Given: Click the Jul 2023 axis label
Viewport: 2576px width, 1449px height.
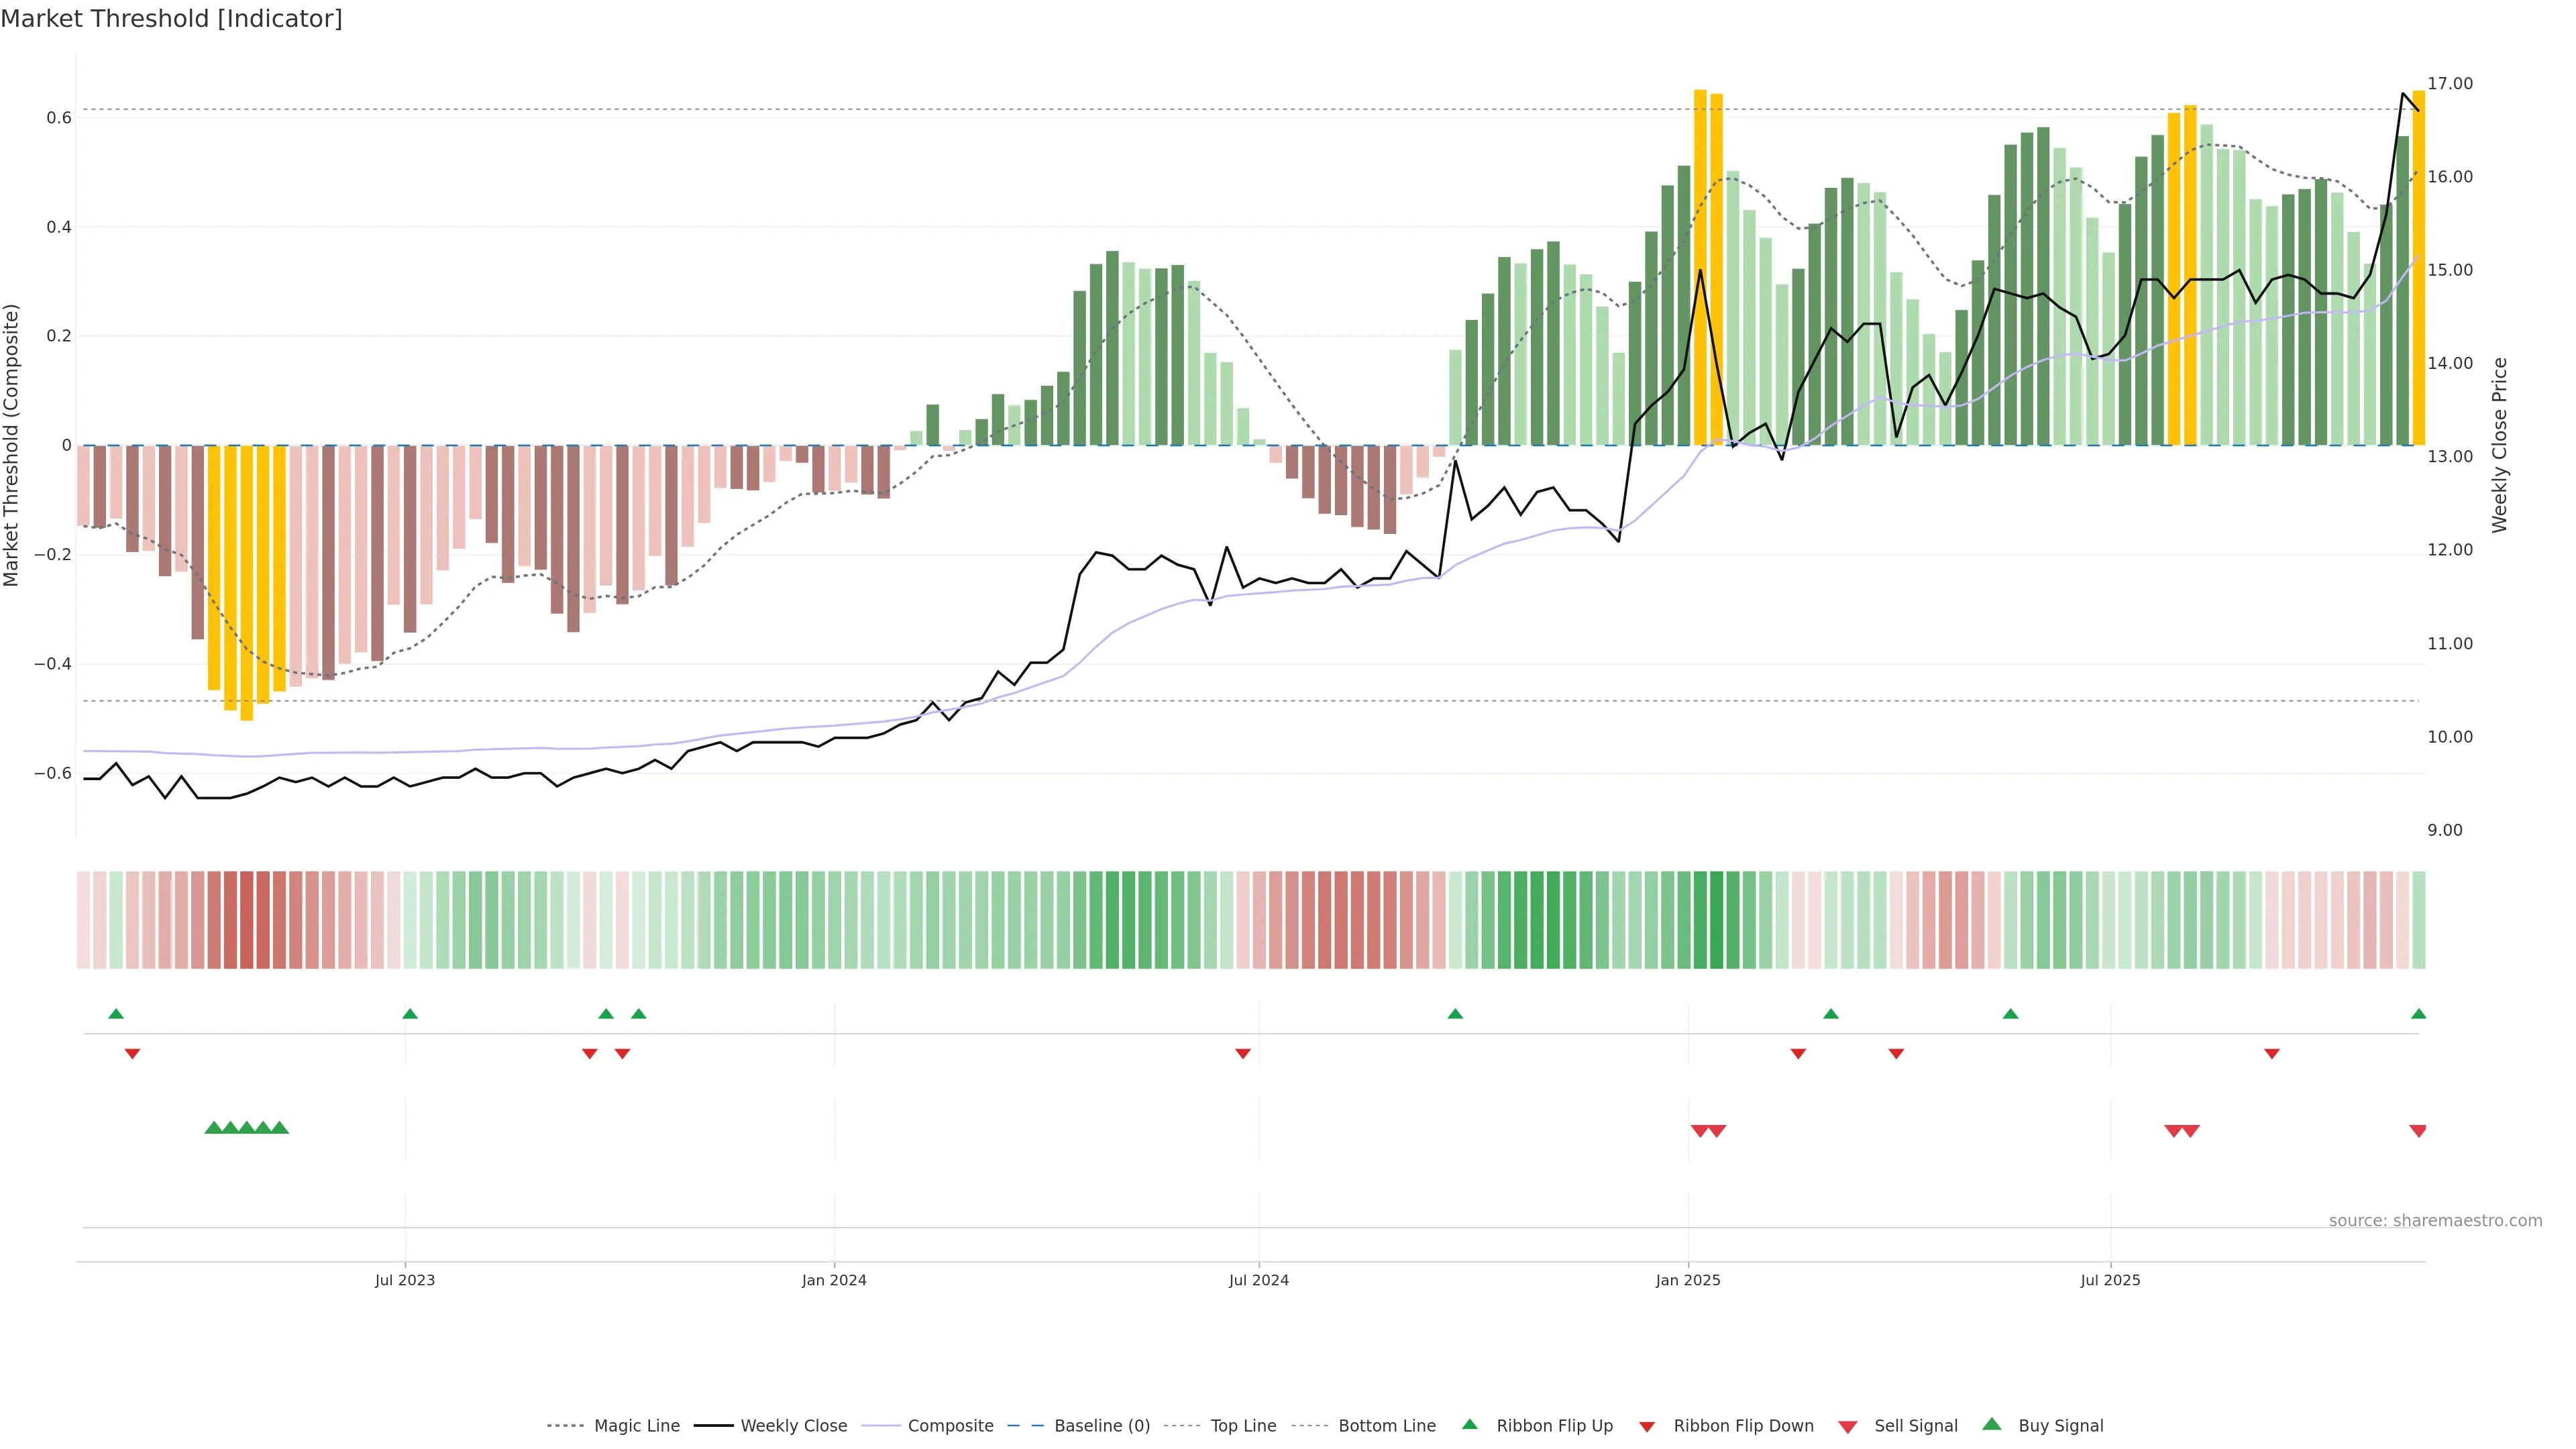Looking at the screenshot, I should click(x=405, y=1280).
